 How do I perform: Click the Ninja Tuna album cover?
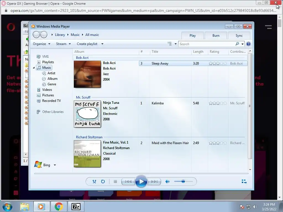click(x=87, y=114)
